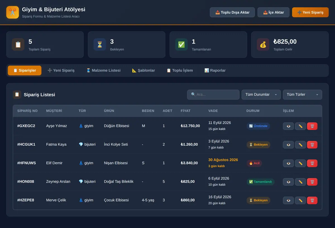Click the Tamamlandı status badge
335x228 pixels.
click(260, 182)
